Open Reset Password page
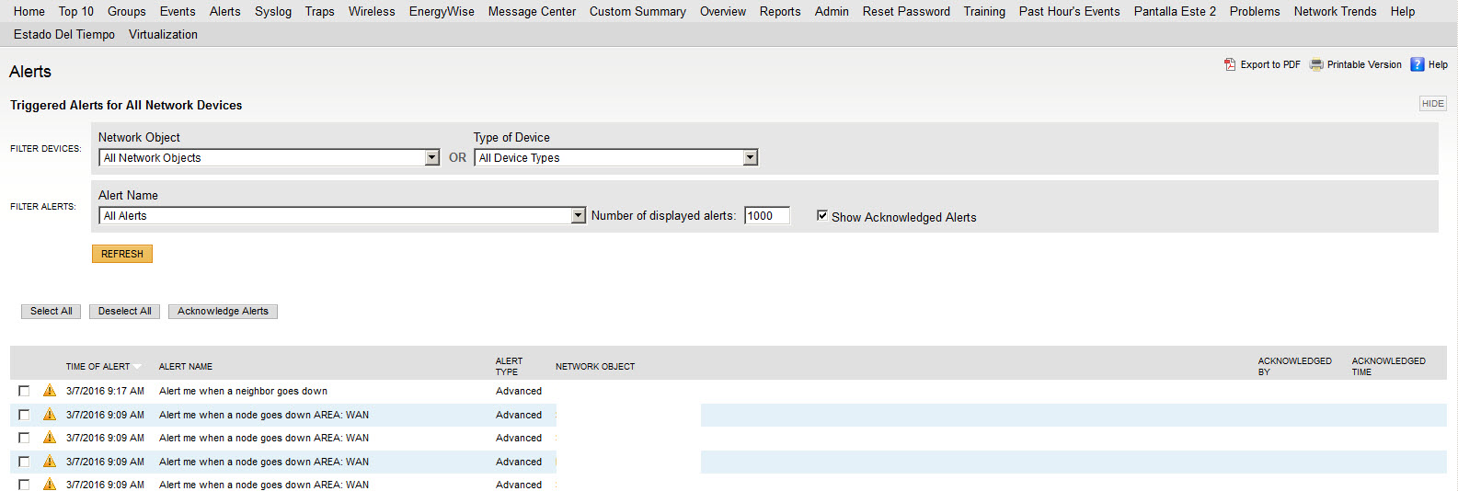 pyautogui.click(x=906, y=11)
